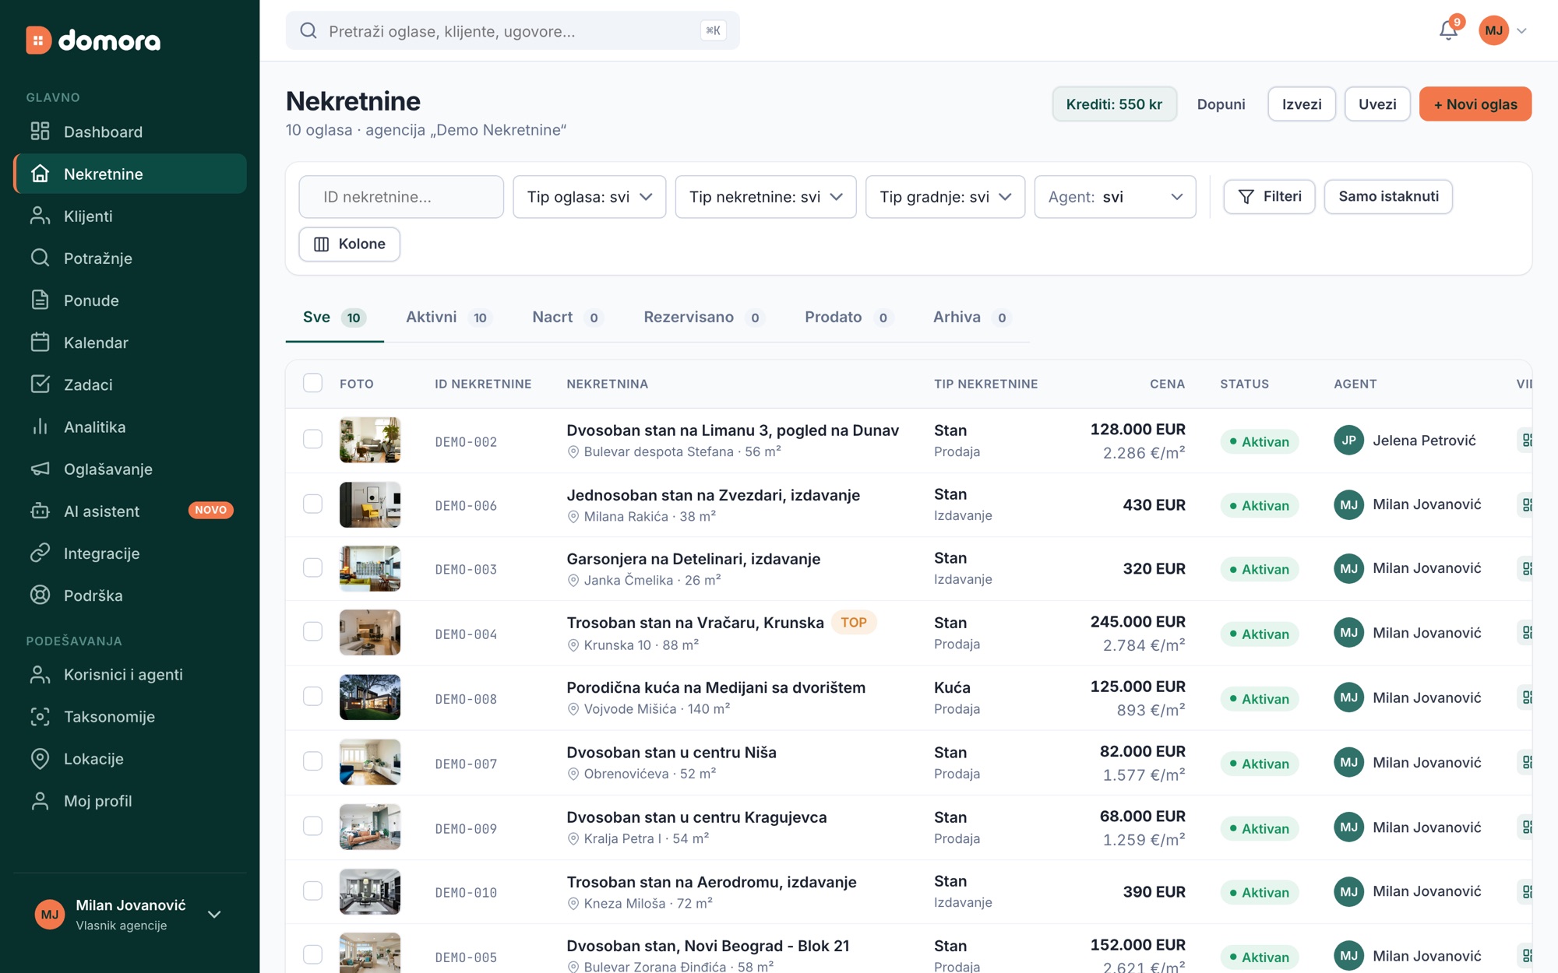
Task: Switch to the Rezervisano tab
Action: tap(703, 318)
